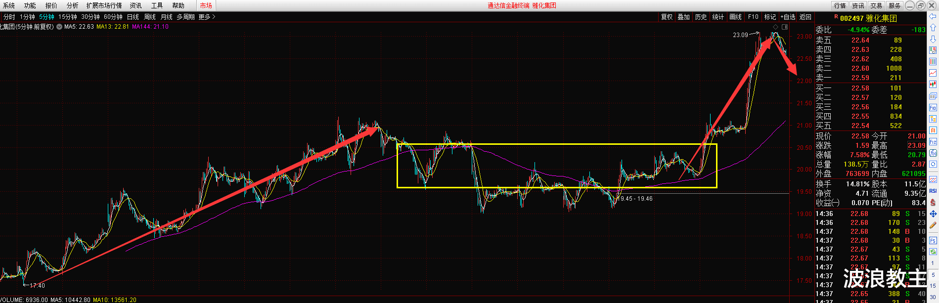Click the red S icon in sidebar
The height and width of the screenshot is (303, 939).
click(933, 202)
